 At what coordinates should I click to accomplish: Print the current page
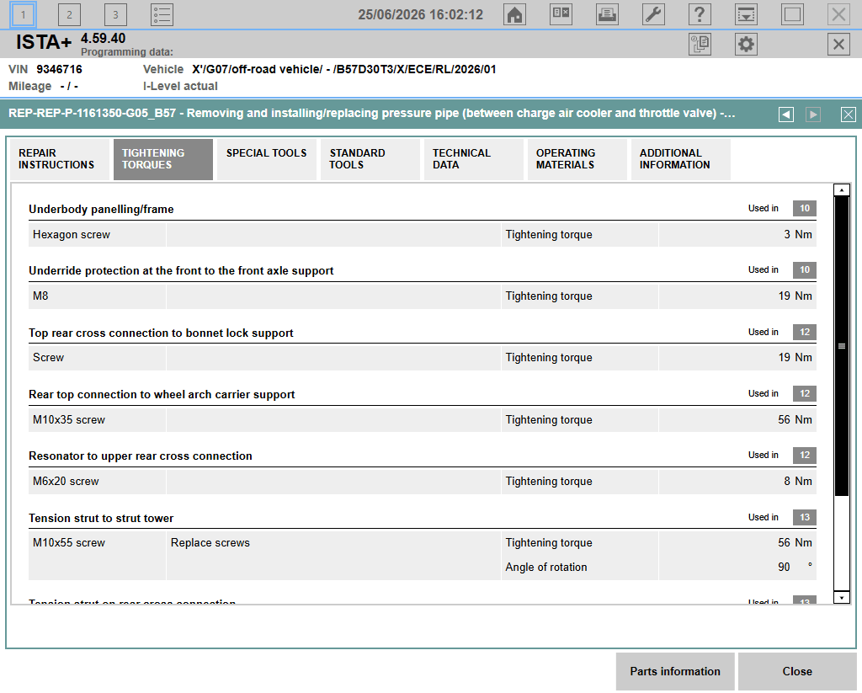(607, 15)
